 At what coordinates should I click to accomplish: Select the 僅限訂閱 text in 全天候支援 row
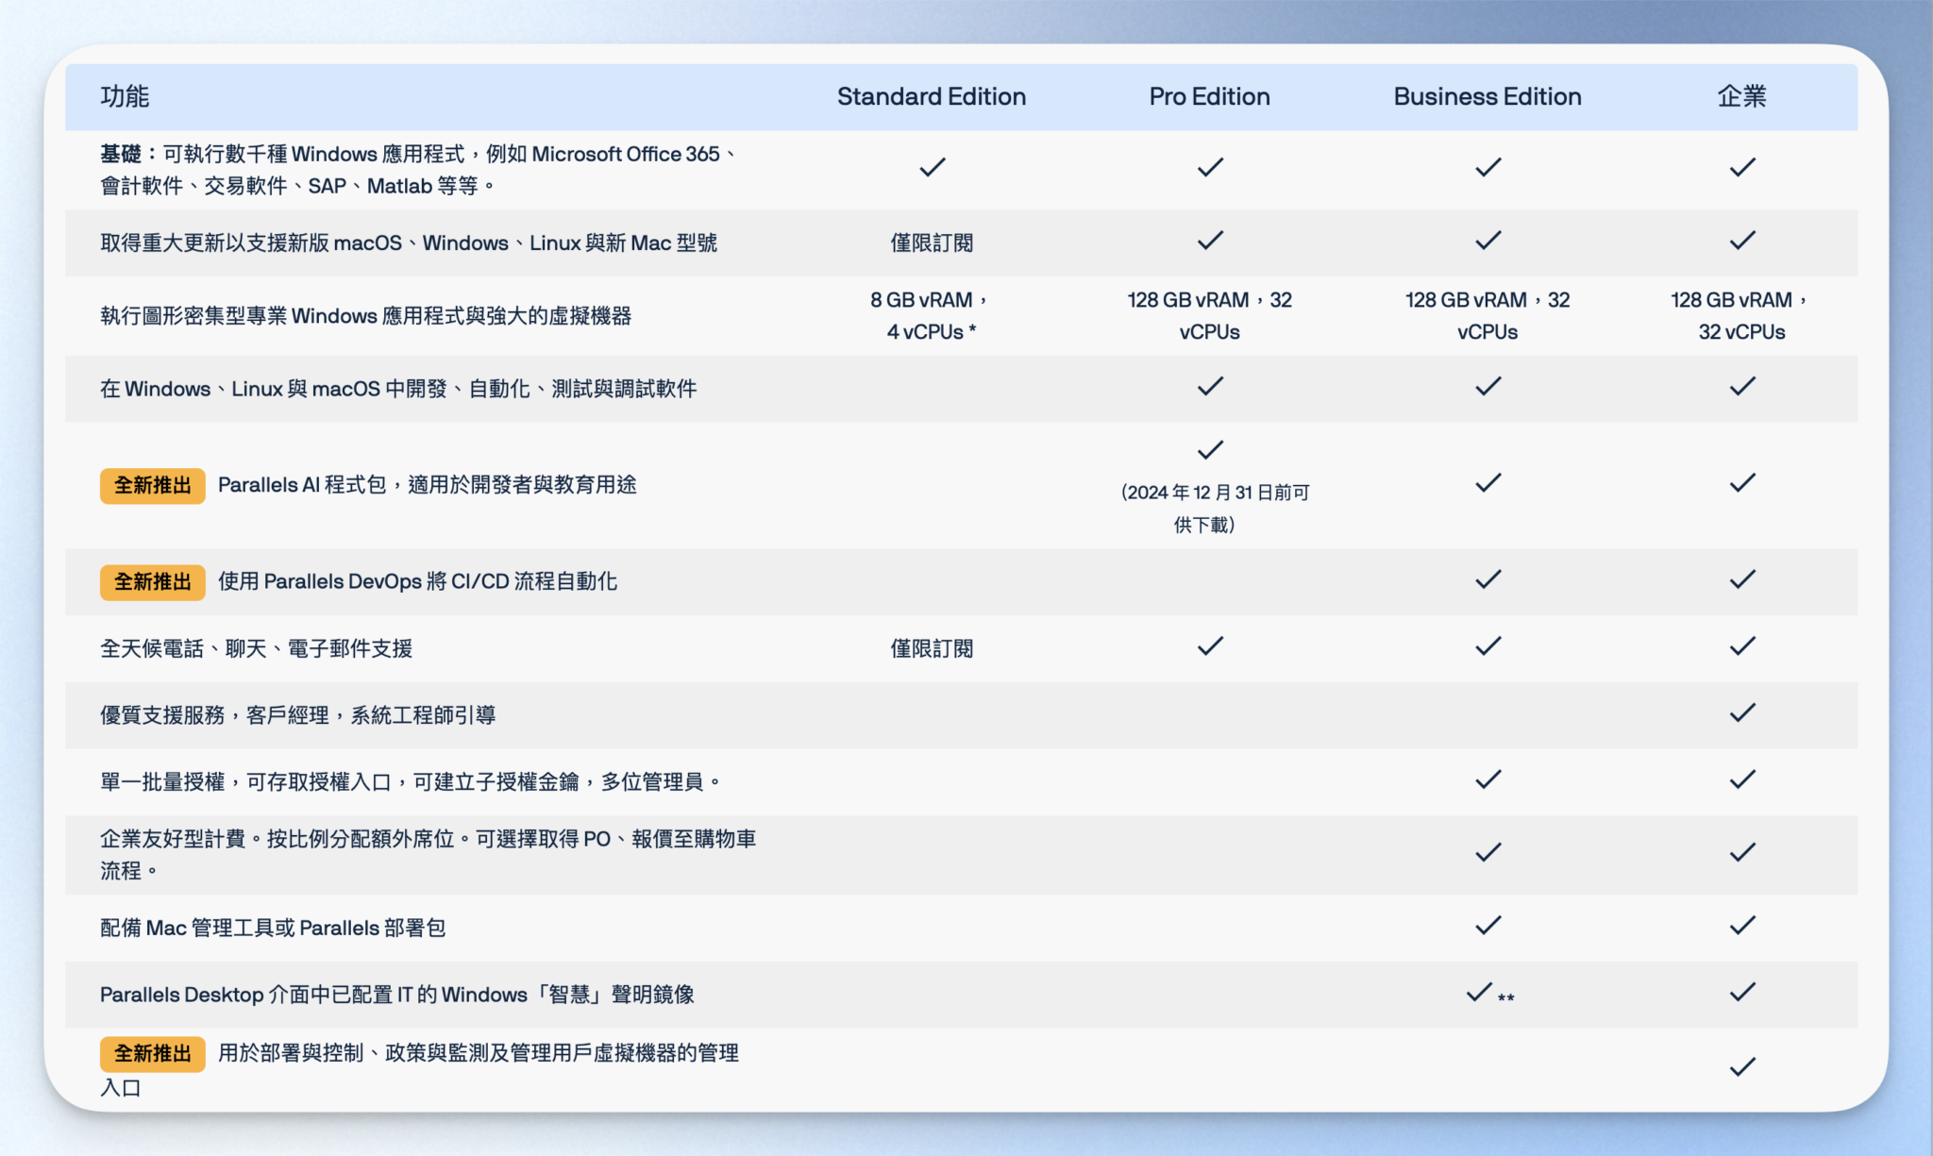pyautogui.click(x=931, y=647)
